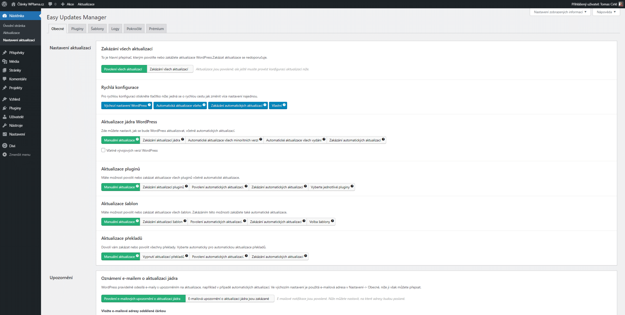Expand the Nápověda help dropdown
625x315 pixels.
tap(606, 12)
